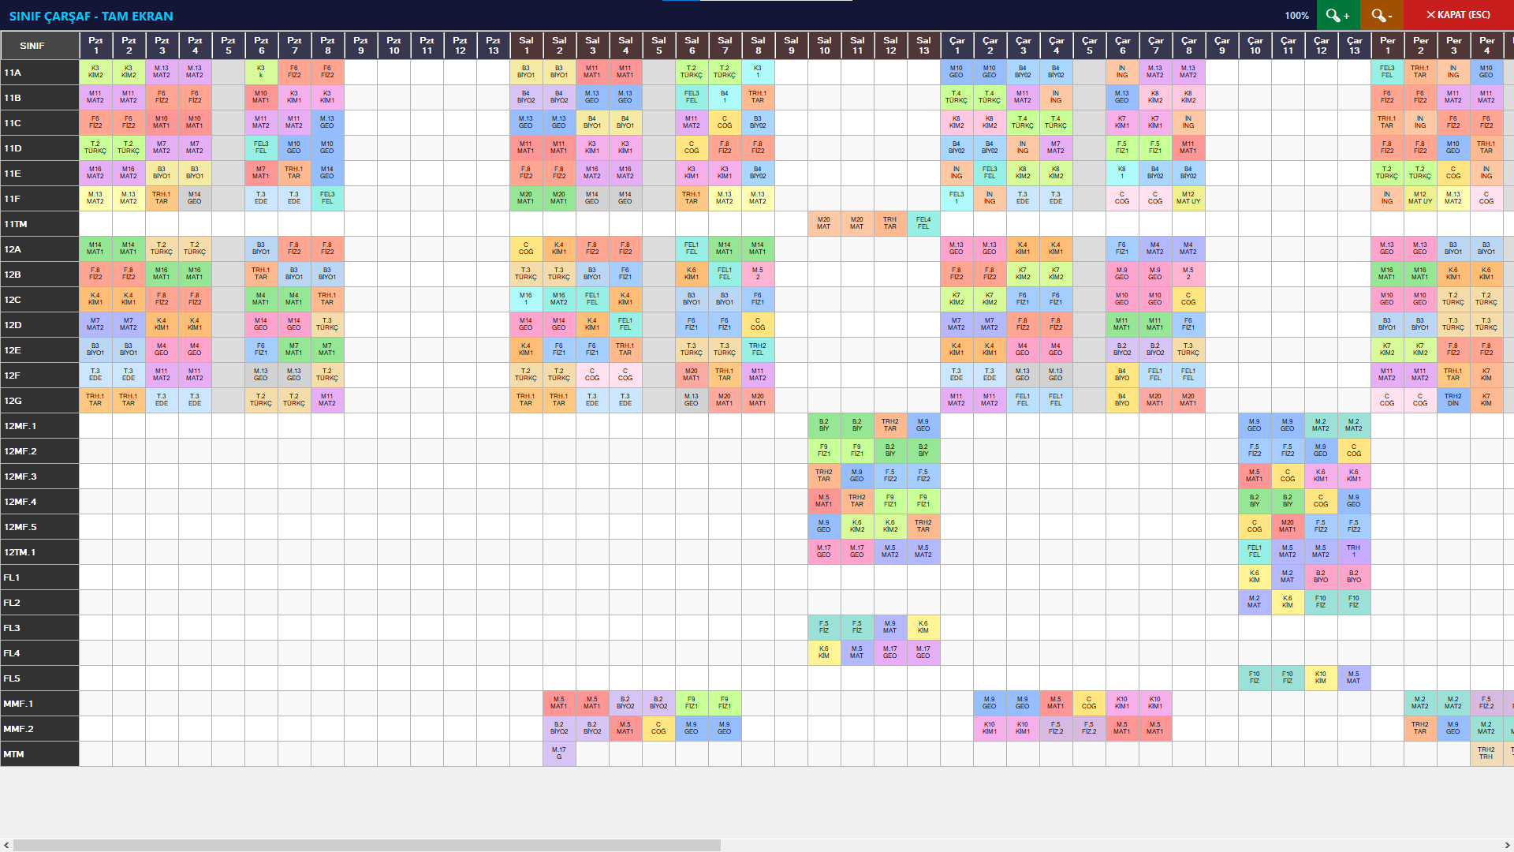This screenshot has height=852, width=1514.
Task: Click the Sal 13 column header
Action: tap(923, 46)
